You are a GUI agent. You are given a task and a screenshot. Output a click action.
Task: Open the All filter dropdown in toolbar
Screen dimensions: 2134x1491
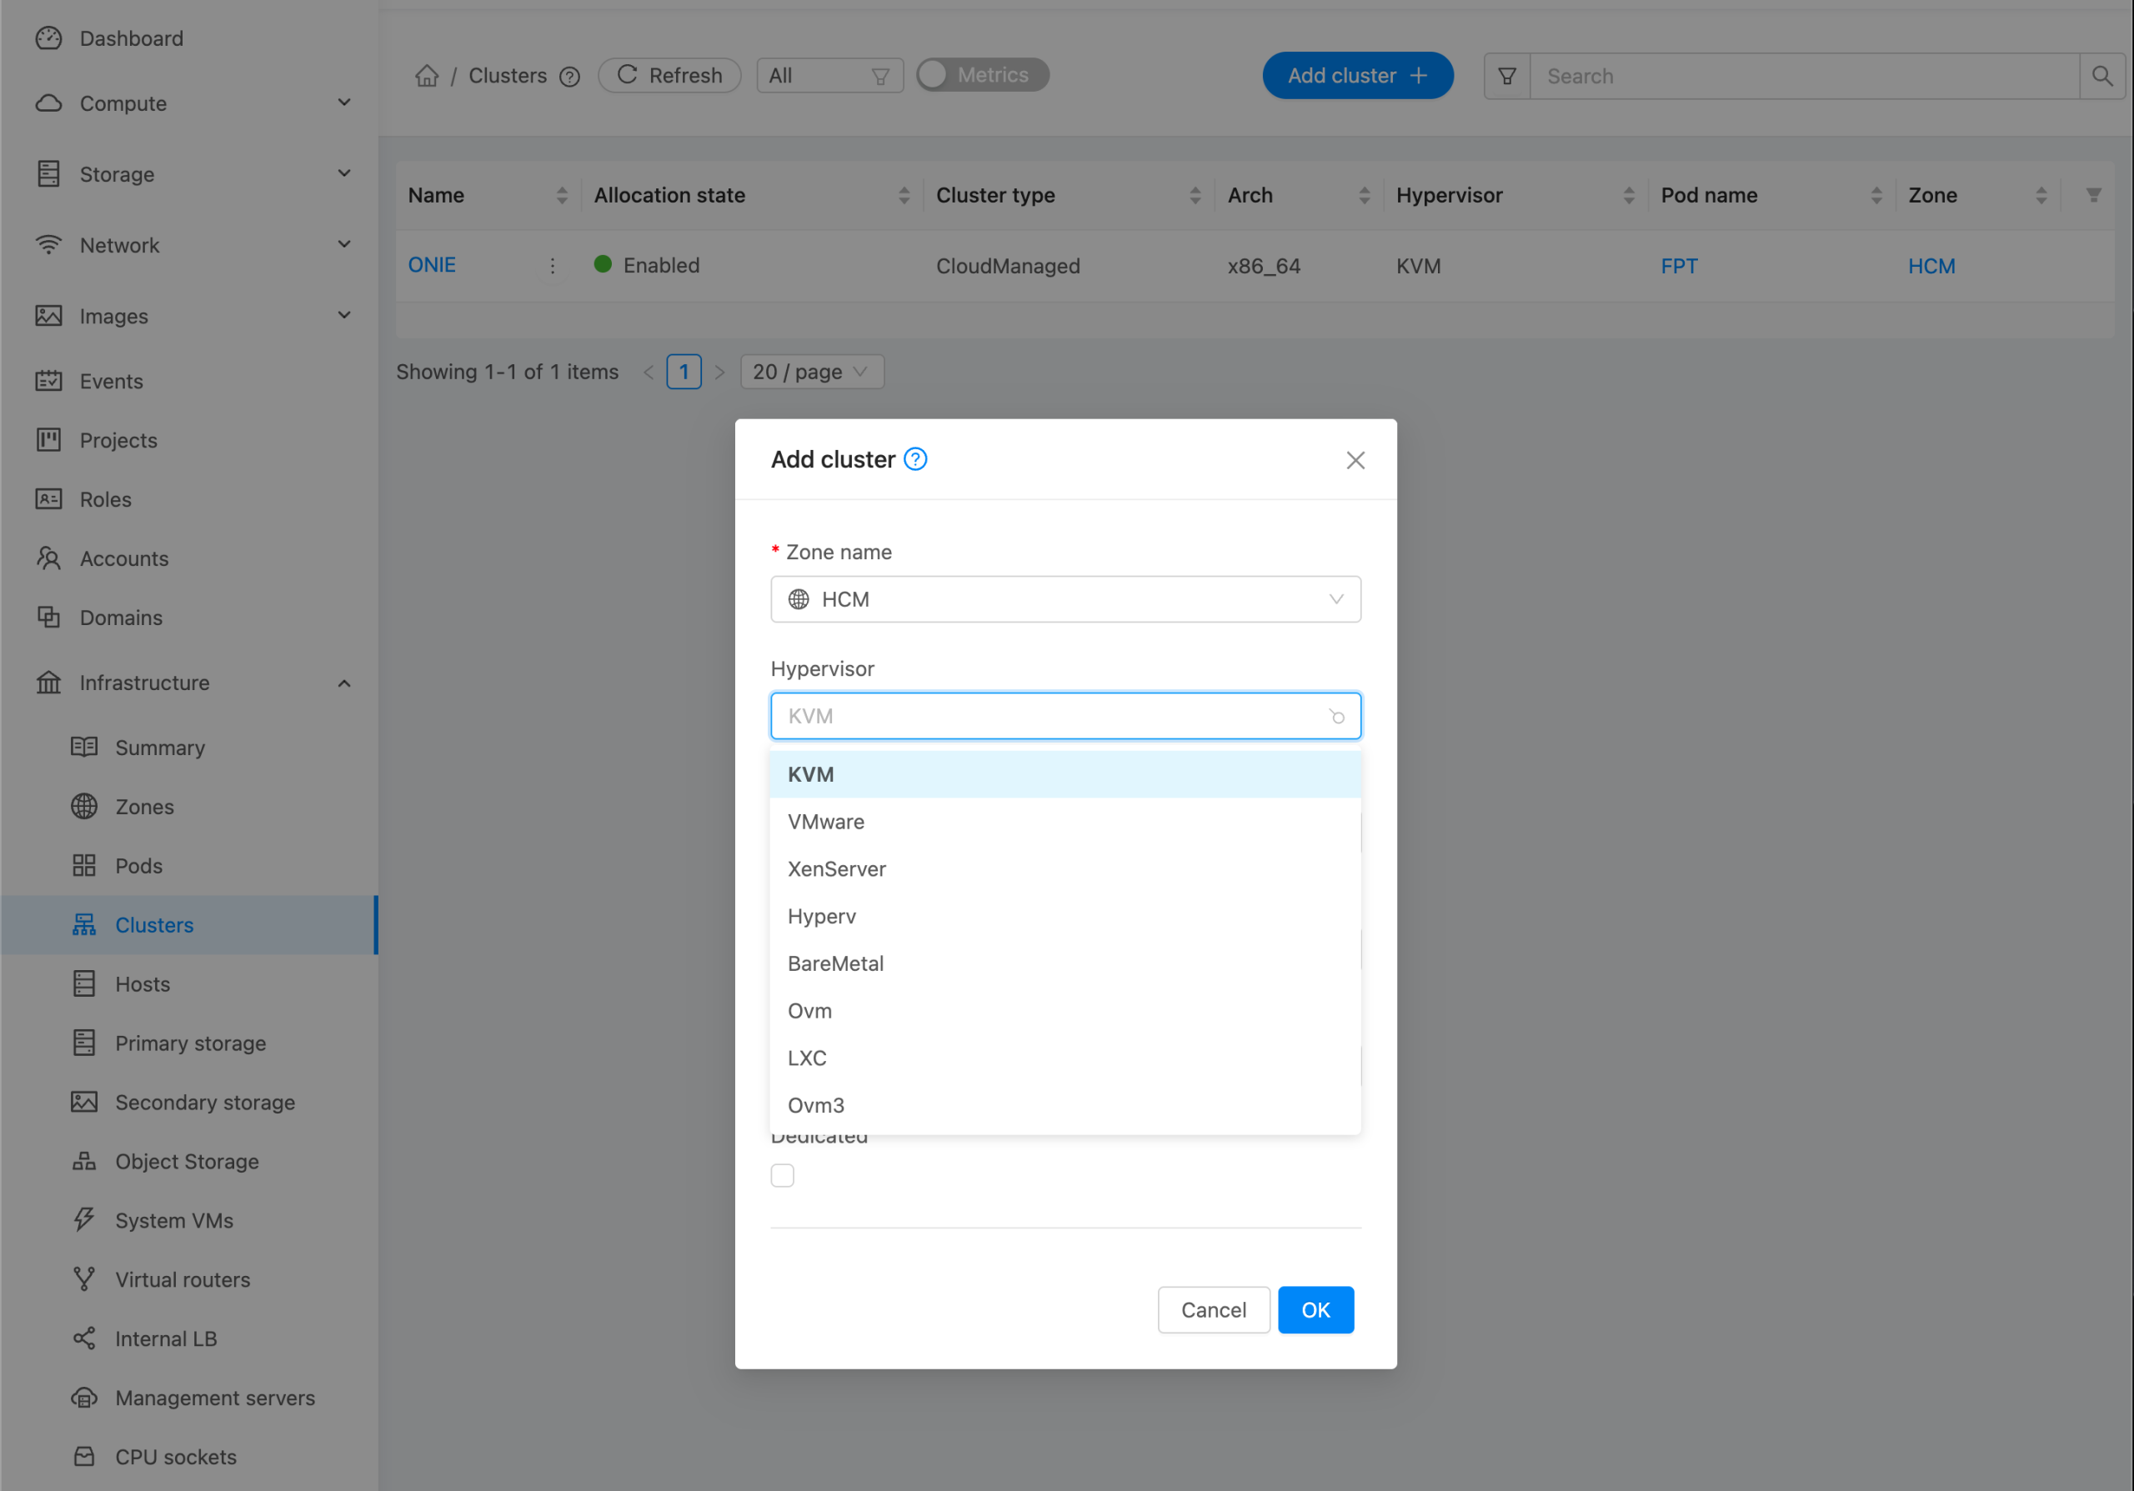pos(829,75)
